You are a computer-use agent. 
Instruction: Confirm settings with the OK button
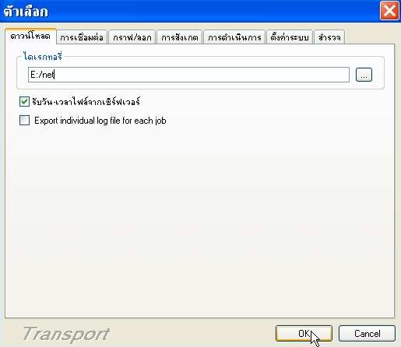(304, 334)
